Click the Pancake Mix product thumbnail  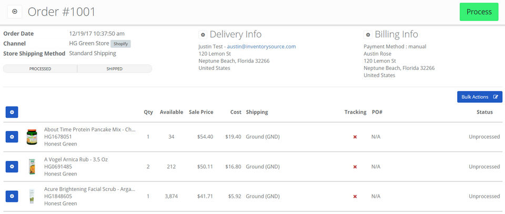(32, 137)
